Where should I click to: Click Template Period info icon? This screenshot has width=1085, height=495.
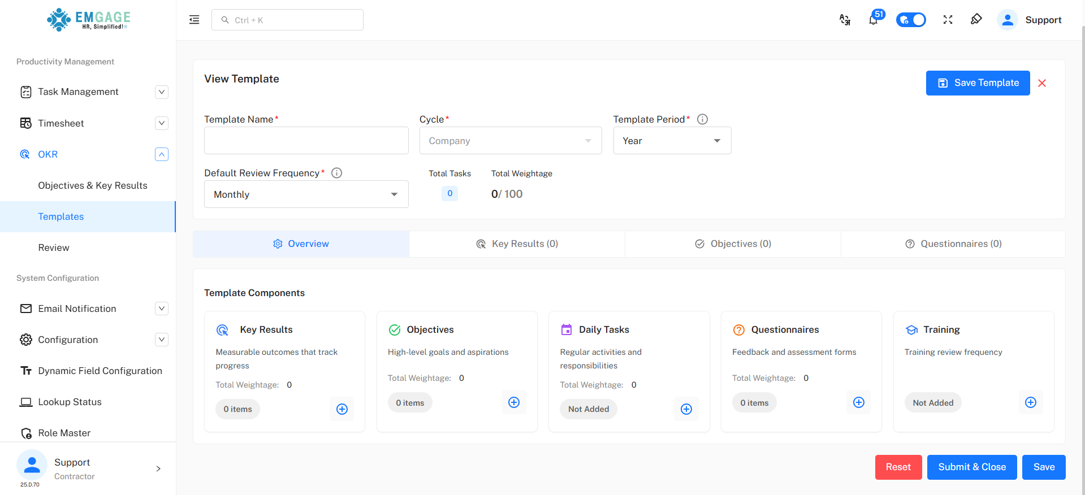[x=702, y=119]
